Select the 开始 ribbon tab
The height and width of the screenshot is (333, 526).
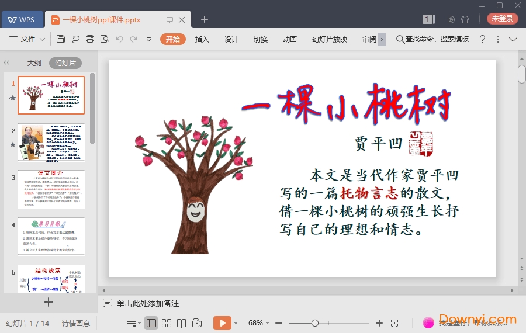click(173, 39)
